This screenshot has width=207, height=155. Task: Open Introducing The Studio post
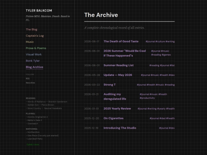[120, 128]
